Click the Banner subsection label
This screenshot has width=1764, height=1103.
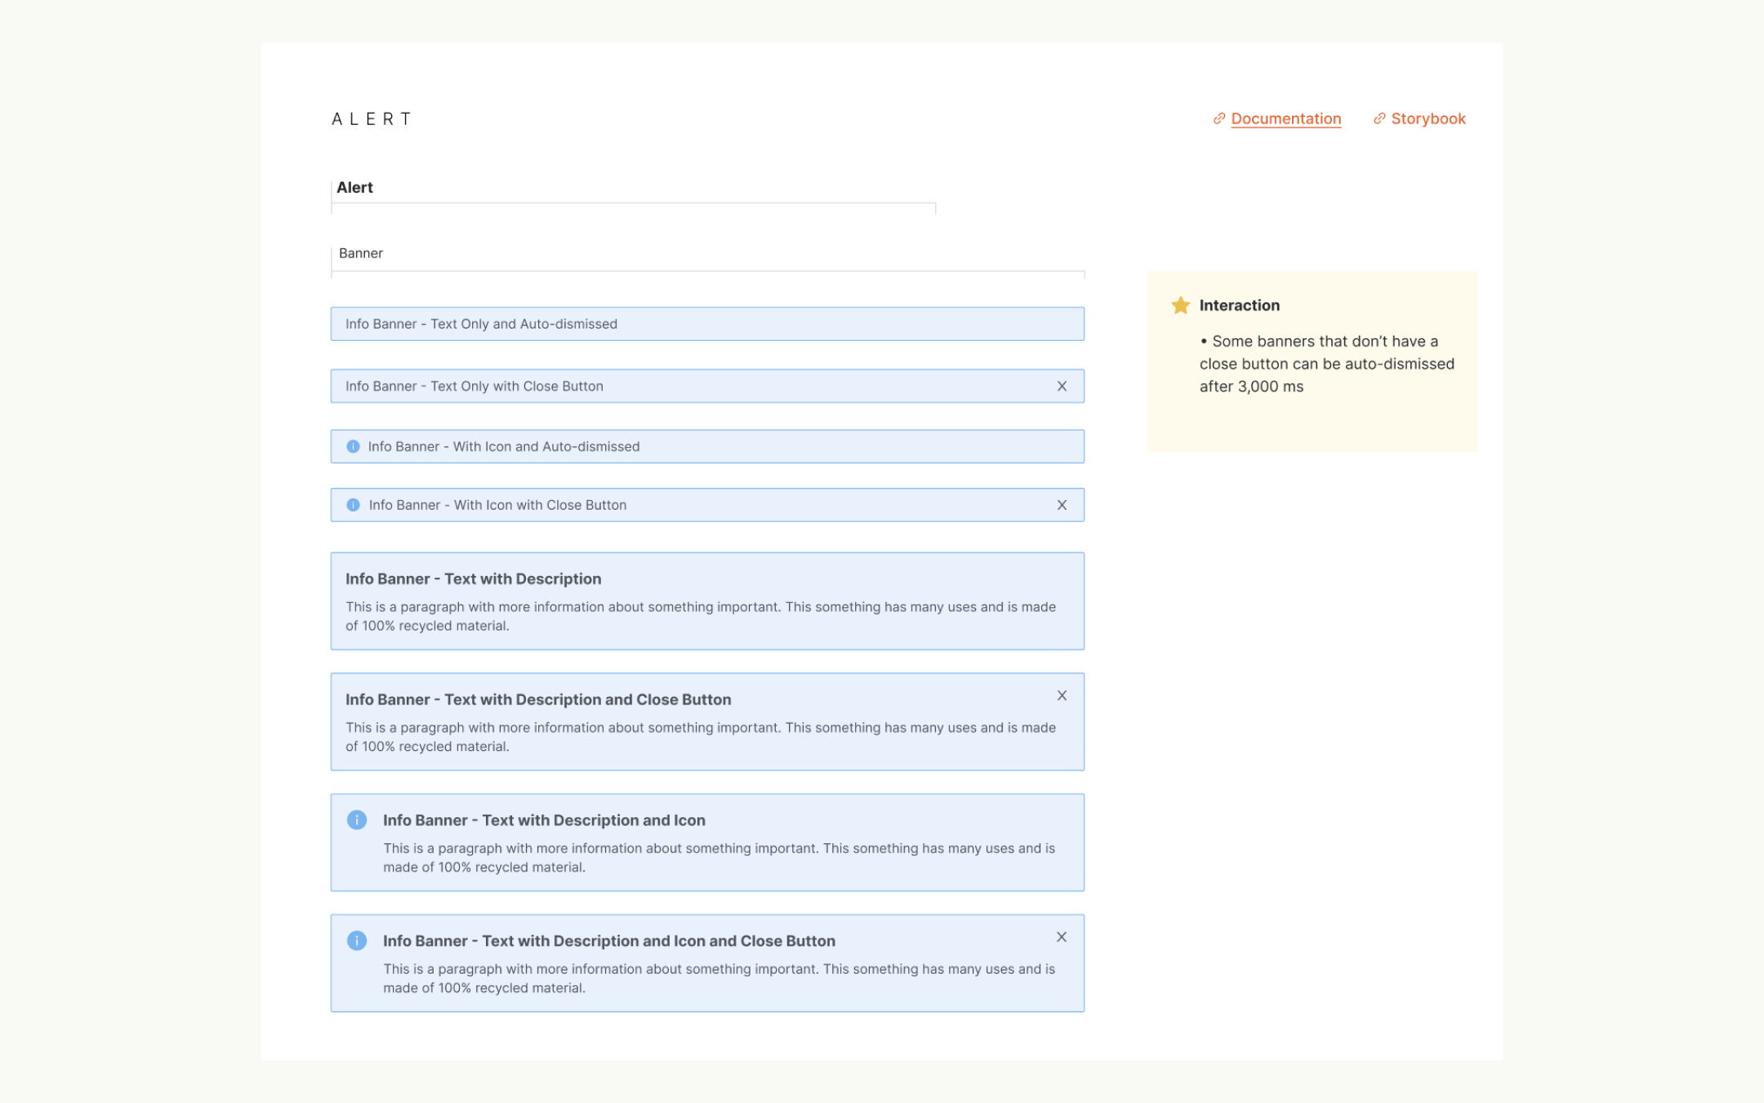coord(361,253)
